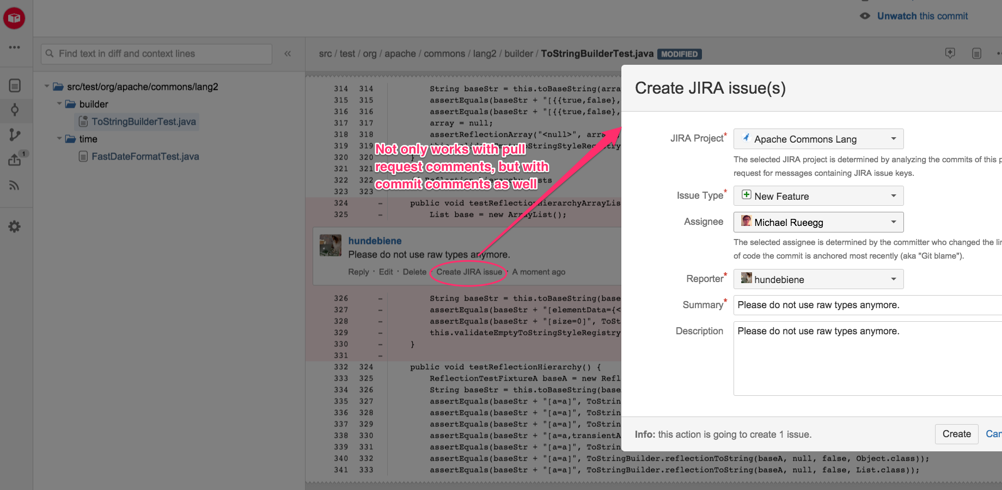Image resolution: width=1002 pixels, height=490 pixels.
Task: Click the red Stash logo icon
Action: pos(14,19)
